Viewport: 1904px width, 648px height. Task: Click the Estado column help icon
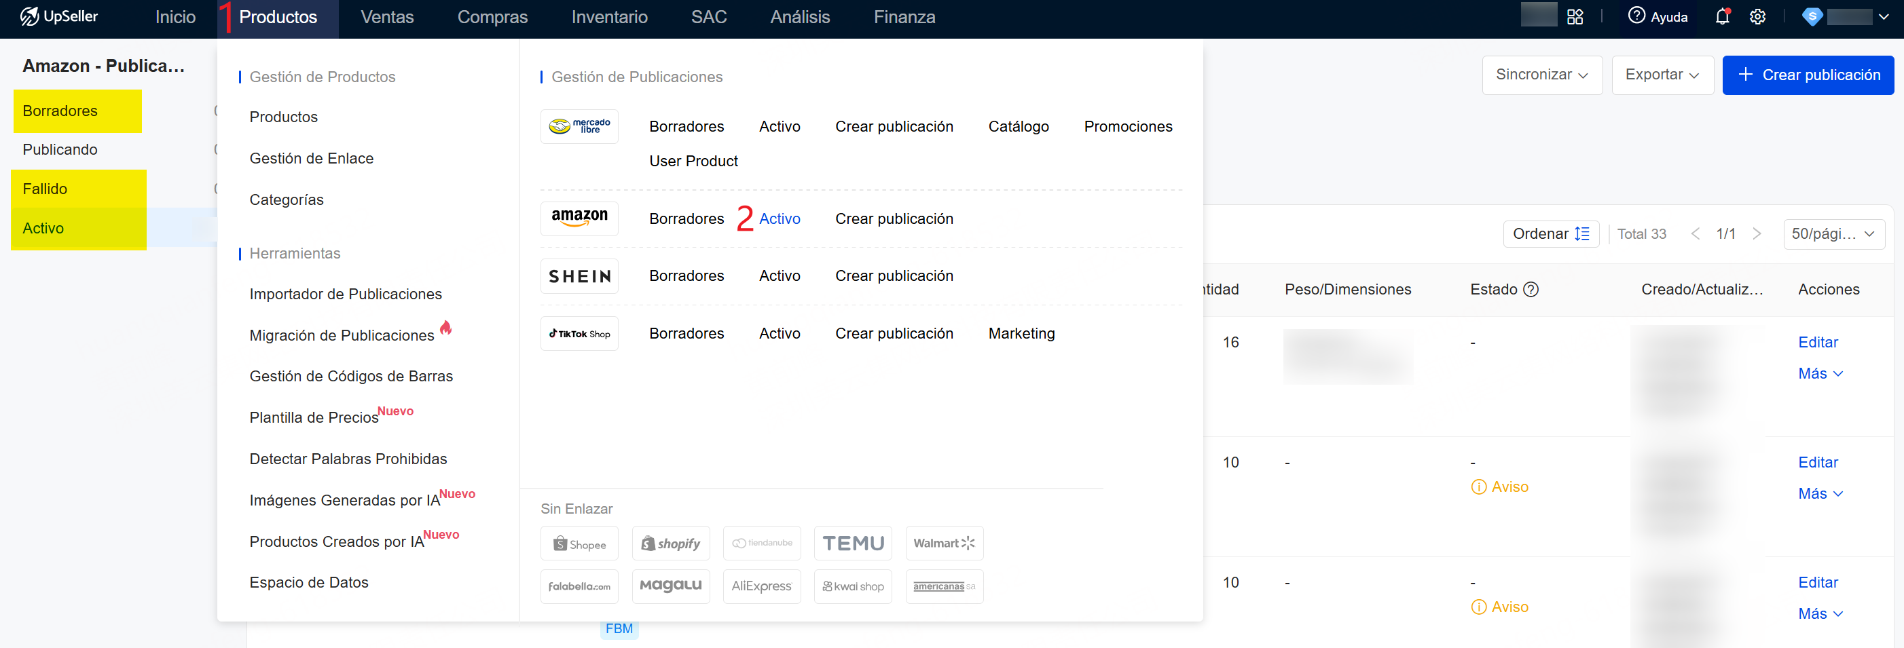(1531, 290)
